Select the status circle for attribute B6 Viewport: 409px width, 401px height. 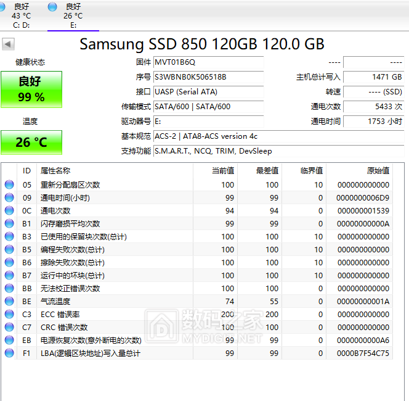(x=9, y=262)
